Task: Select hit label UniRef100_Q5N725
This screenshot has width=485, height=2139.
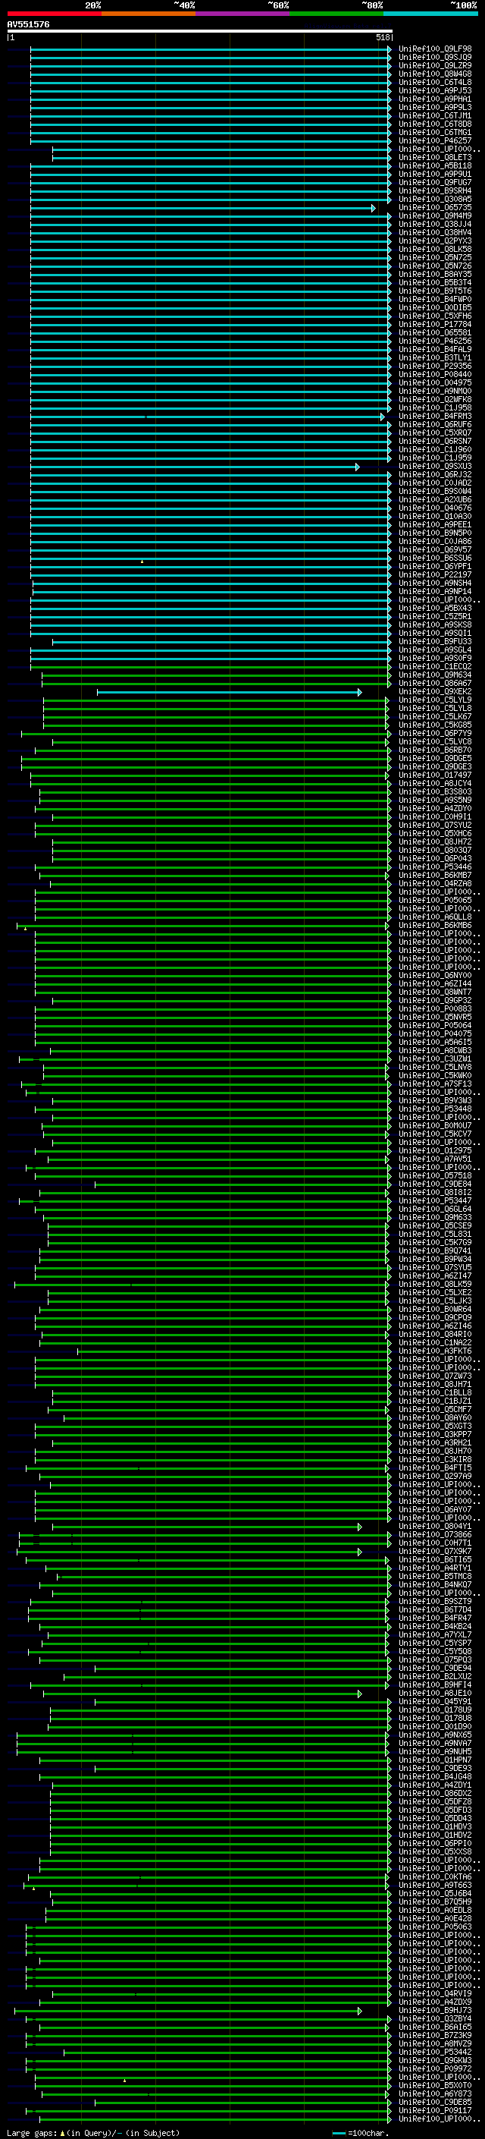Action: [435, 257]
